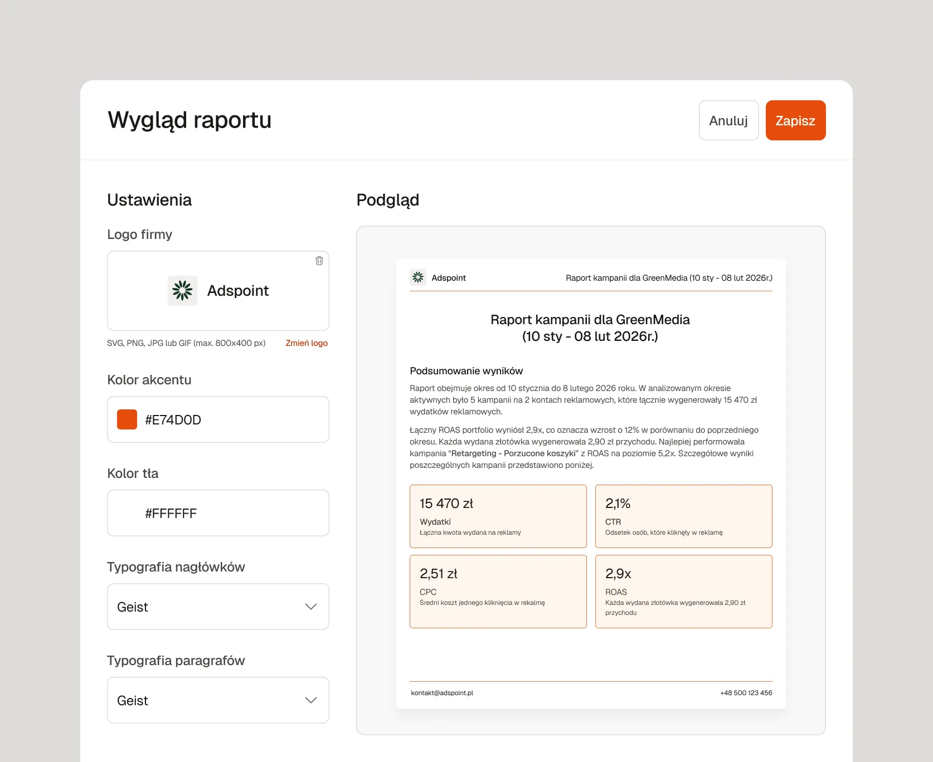This screenshot has height=762, width=933.
Task: Select the CTR metric card showing 2,1%
Action: 683,516
